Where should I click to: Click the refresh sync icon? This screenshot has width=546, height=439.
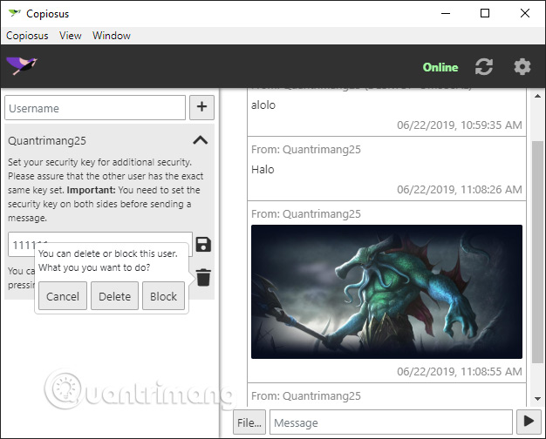coord(484,66)
